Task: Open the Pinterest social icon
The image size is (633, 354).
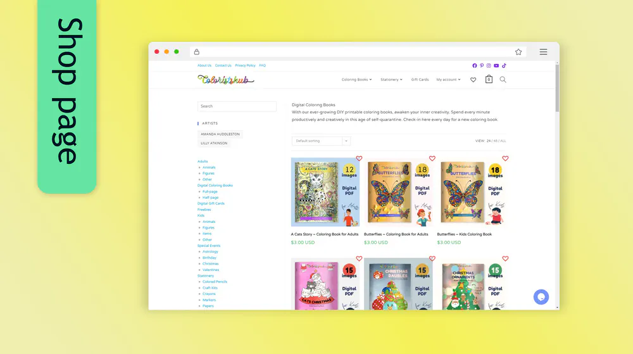Action: point(482,65)
